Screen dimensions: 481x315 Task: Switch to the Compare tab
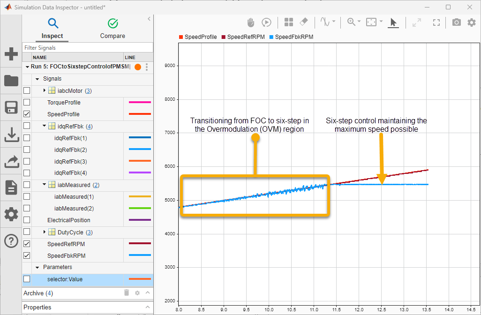click(x=113, y=29)
